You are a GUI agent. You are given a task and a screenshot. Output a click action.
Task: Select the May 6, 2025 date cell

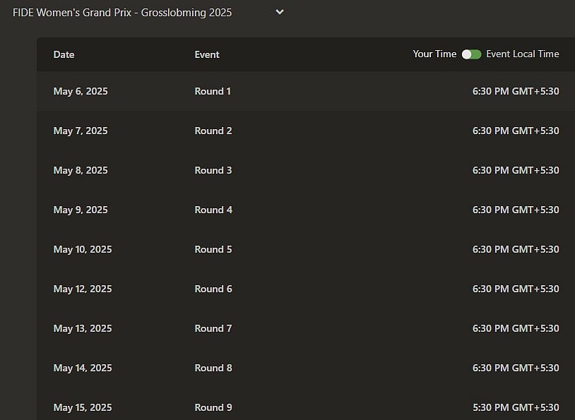point(81,91)
